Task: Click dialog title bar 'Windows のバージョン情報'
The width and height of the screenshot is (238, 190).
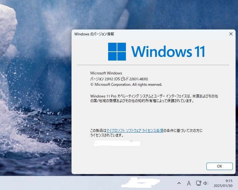Action: point(94,34)
